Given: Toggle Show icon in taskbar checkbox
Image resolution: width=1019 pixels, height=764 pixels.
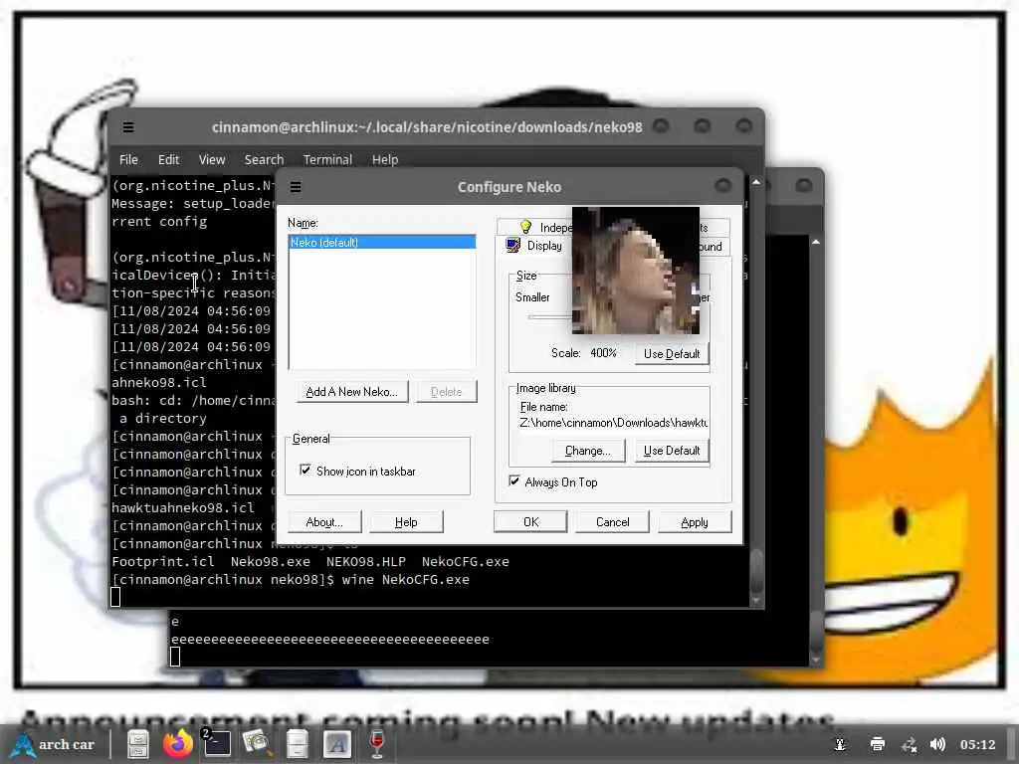Looking at the screenshot, I should [305, 470].
